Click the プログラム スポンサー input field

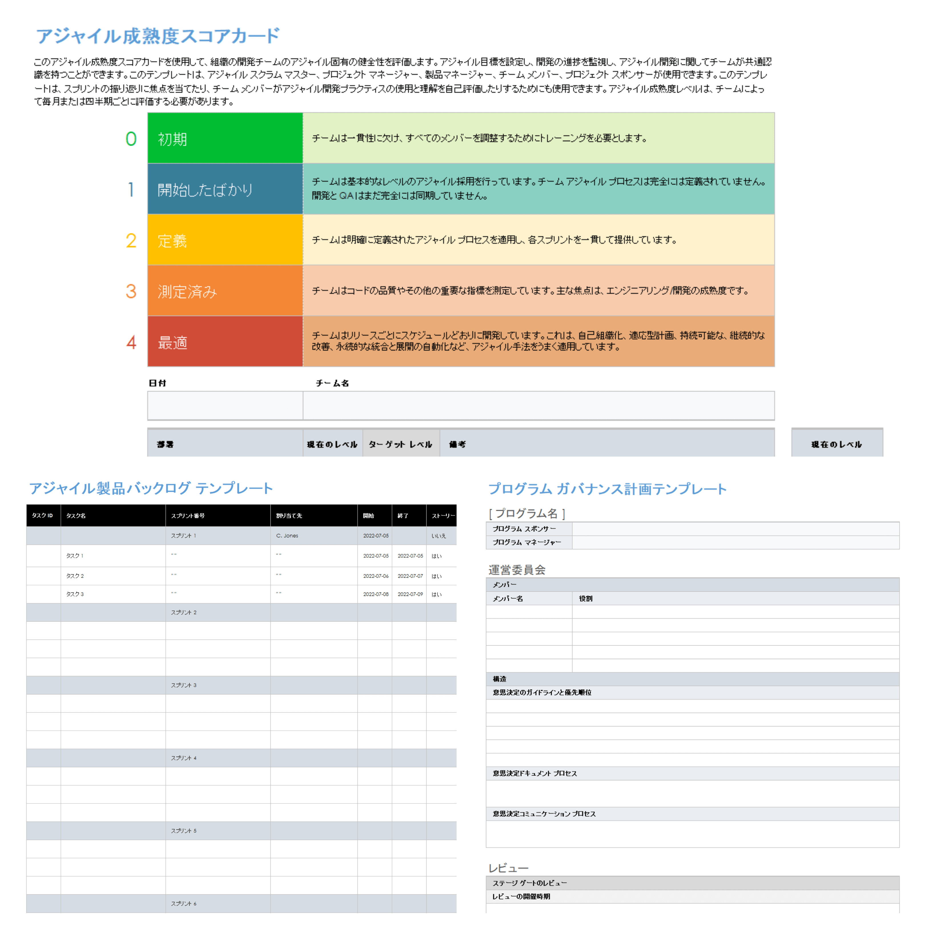pos(736,529)
